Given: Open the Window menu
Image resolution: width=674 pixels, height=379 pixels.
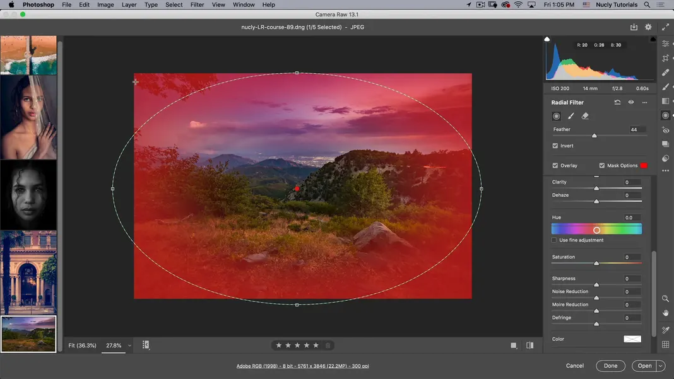Looking at the screenshot, I should pos(244,4).
